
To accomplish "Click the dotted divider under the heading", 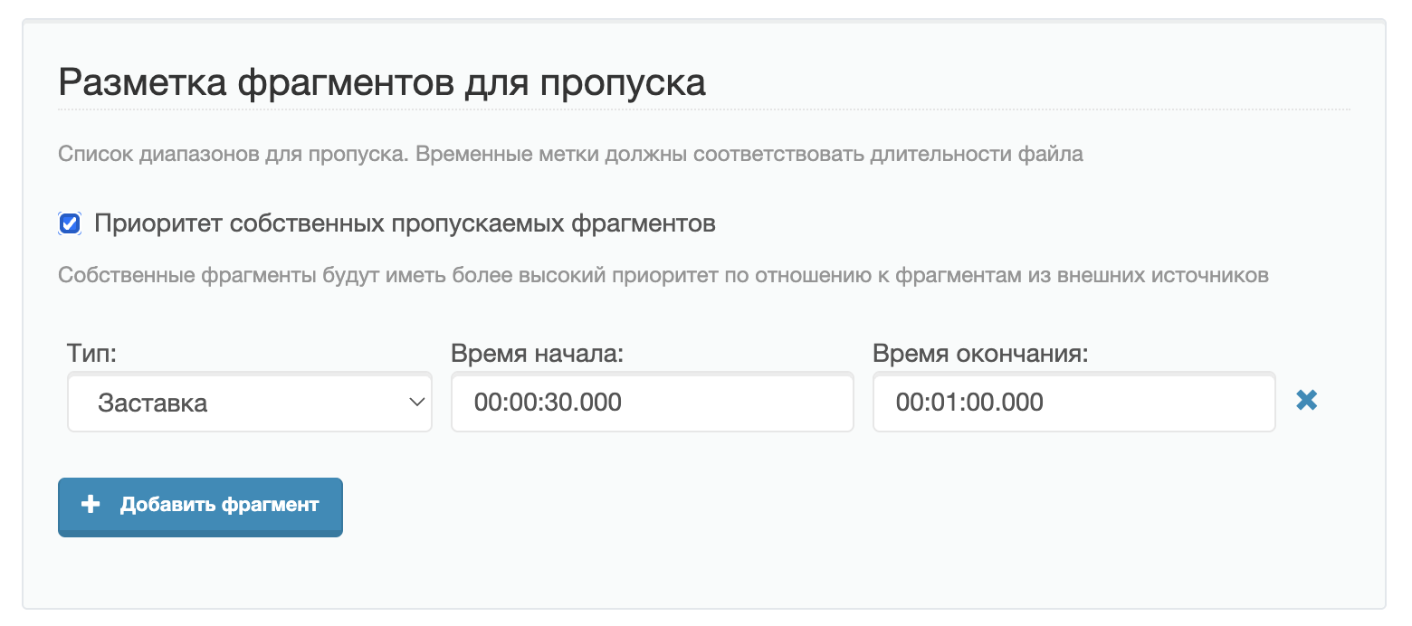I will click(703, 110).
